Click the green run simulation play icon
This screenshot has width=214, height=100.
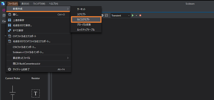[x=133, y=15]
